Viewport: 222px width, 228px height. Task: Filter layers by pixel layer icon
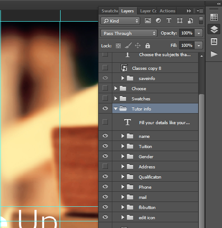tap(148, 21)
